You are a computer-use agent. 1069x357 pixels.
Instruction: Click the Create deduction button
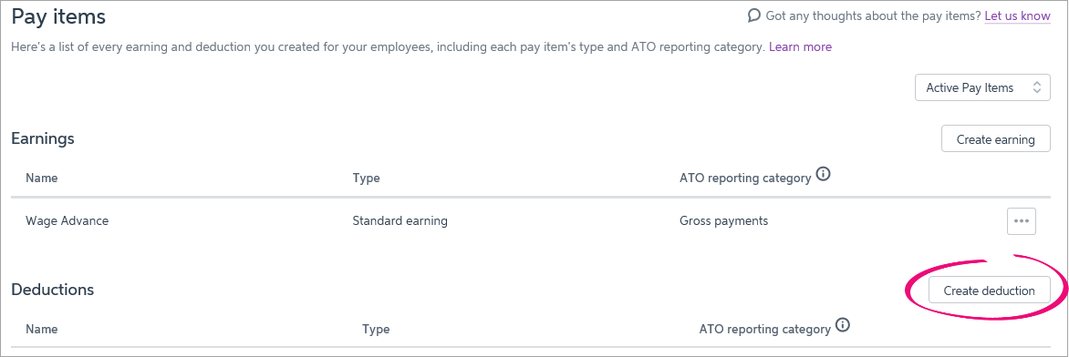point(990,291)
